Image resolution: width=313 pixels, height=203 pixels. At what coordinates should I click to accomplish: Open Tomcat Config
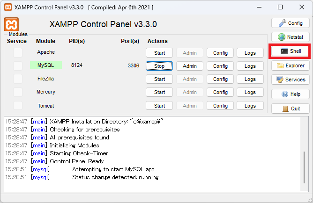[x=220, y=106]
